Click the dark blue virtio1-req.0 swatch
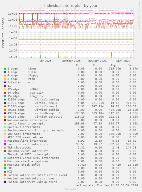The width and height of the screenshot is (142, 192). [5, 103]
